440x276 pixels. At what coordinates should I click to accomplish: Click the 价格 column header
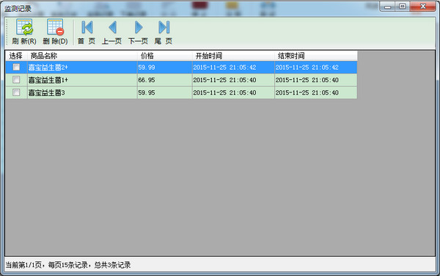pos(165,56)
